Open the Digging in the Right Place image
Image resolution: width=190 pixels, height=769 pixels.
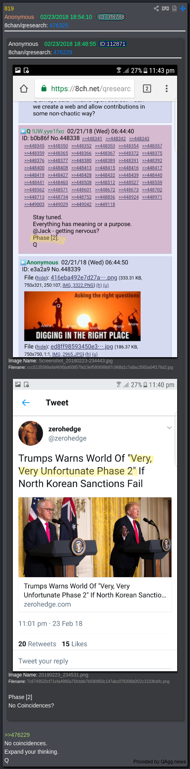82,316
